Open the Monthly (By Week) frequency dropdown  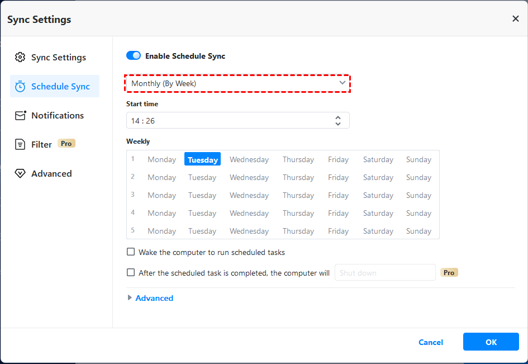coord(238,83)
